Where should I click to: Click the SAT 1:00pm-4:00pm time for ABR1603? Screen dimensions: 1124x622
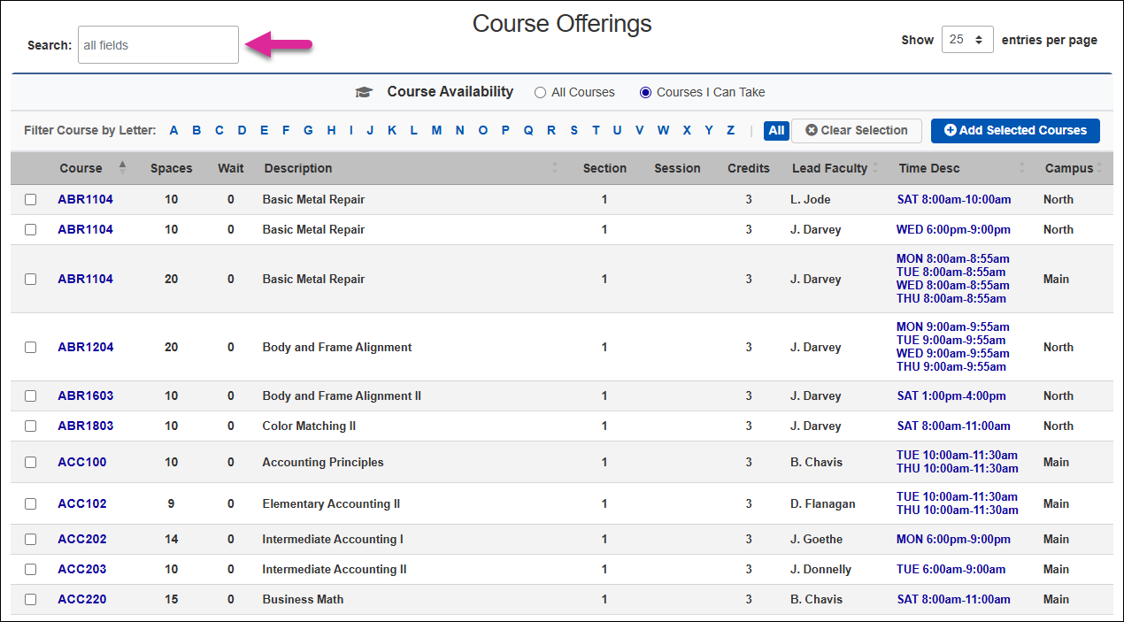pos(951,395)
